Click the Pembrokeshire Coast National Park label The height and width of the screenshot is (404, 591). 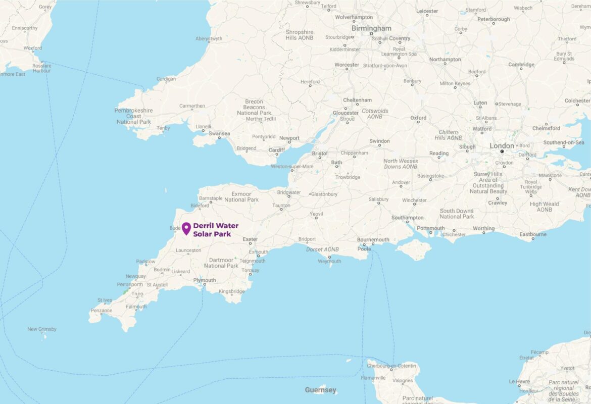[x=134, y=116]
